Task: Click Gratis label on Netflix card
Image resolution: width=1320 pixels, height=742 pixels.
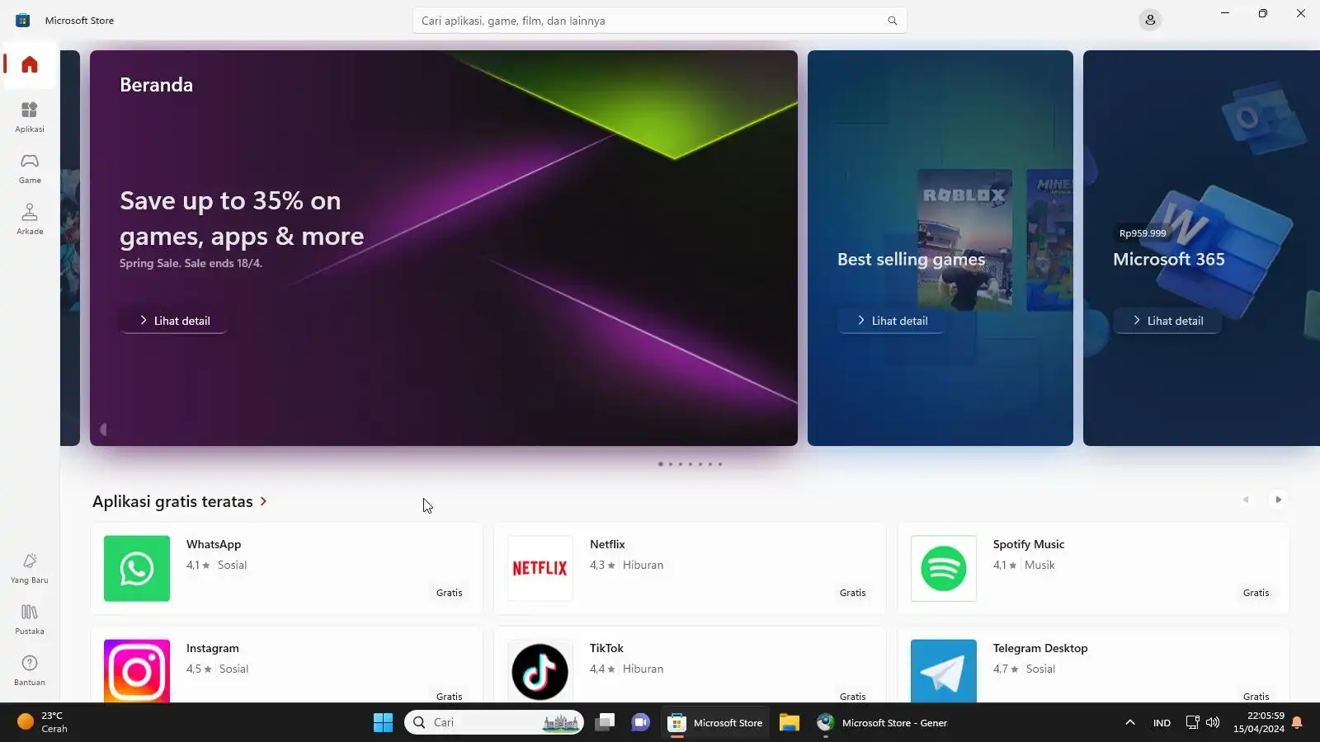Action: click(853, 593)
